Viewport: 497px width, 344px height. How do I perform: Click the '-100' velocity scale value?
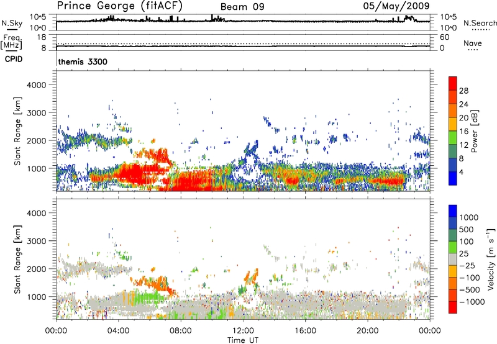click(470, 278)
